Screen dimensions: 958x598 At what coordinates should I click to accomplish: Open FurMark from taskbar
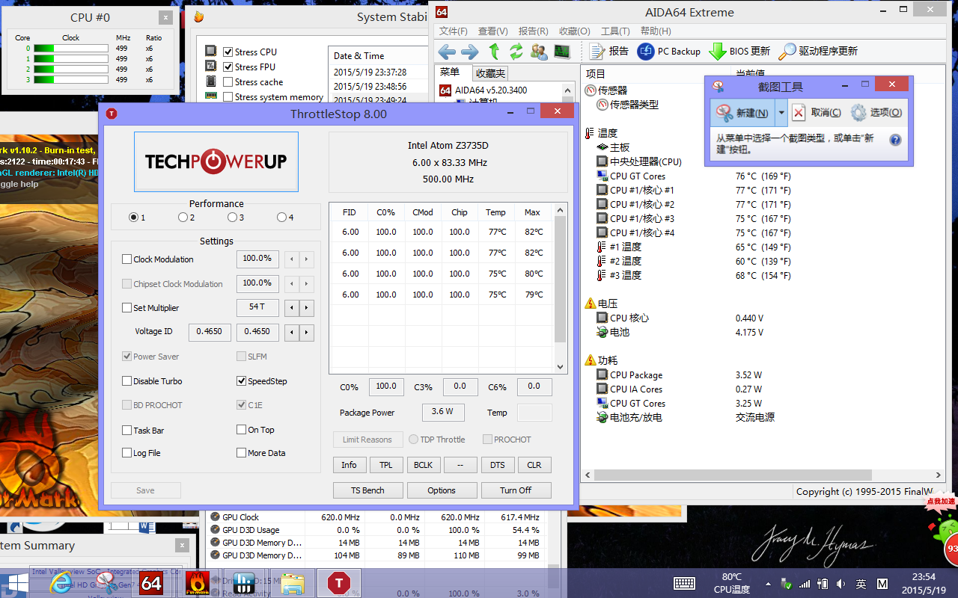(197, 583)
